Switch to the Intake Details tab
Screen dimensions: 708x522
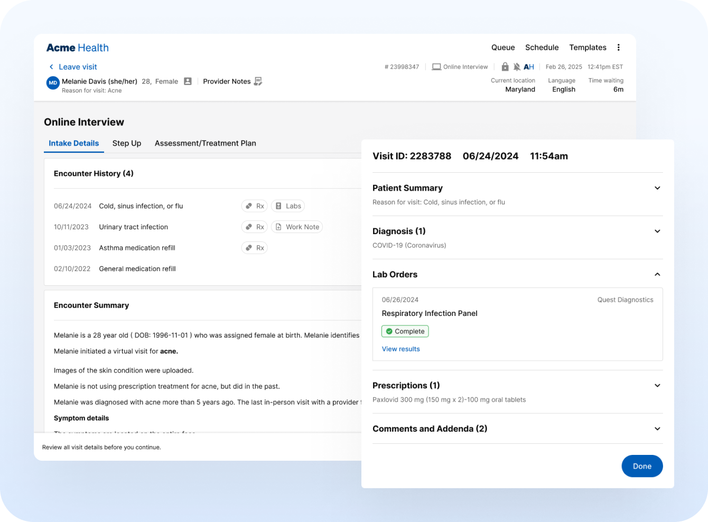click(74, 143)
